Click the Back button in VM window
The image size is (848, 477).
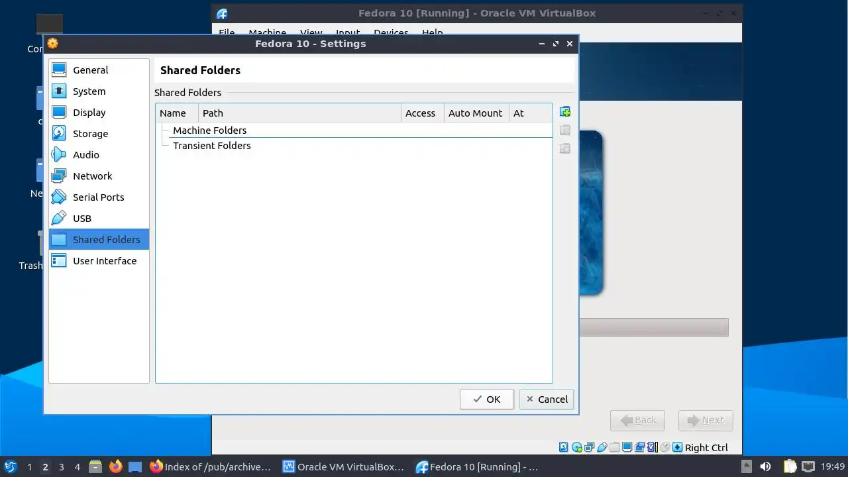point(638,420)
